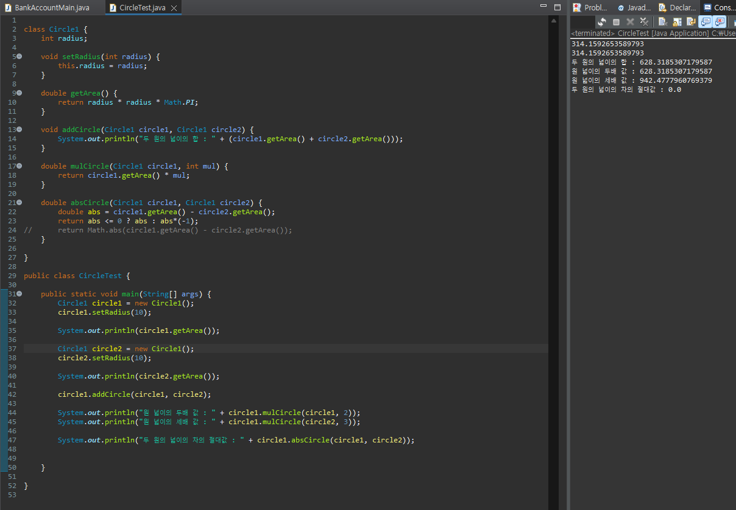Viewport: 736px width, 510px height.
Task: Collapse the absCircle method at line 21
Action: pyautogui.click(x=19, y=203)
